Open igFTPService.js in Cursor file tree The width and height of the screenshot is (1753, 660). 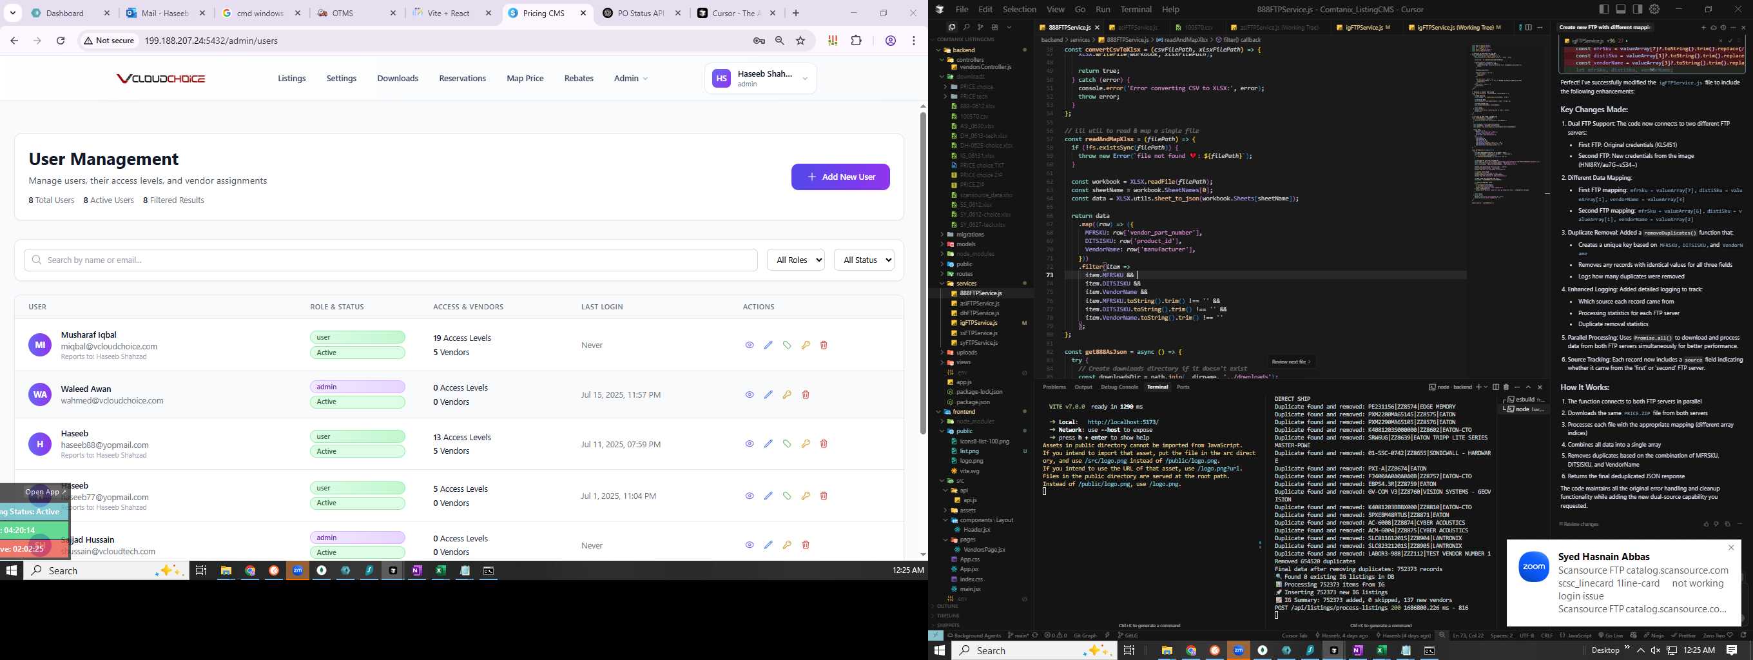click(978, 323)
